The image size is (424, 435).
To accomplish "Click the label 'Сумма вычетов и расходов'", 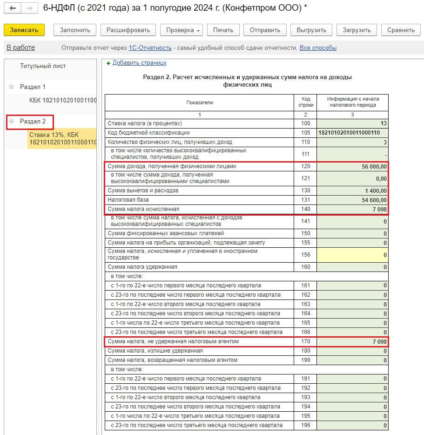I will point(143,190).
